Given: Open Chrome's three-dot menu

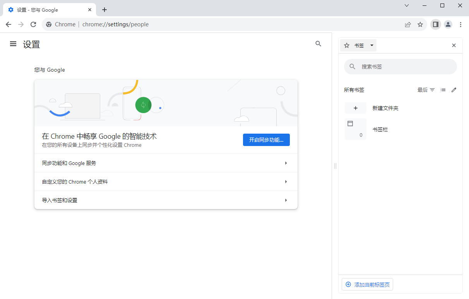Looking at the screenshot, I should (460, 24).
